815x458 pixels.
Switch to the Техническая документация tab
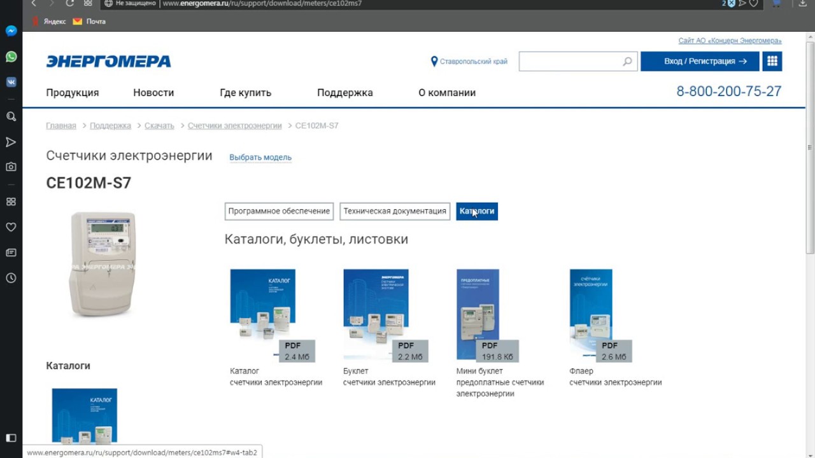(x=395, y=211)
